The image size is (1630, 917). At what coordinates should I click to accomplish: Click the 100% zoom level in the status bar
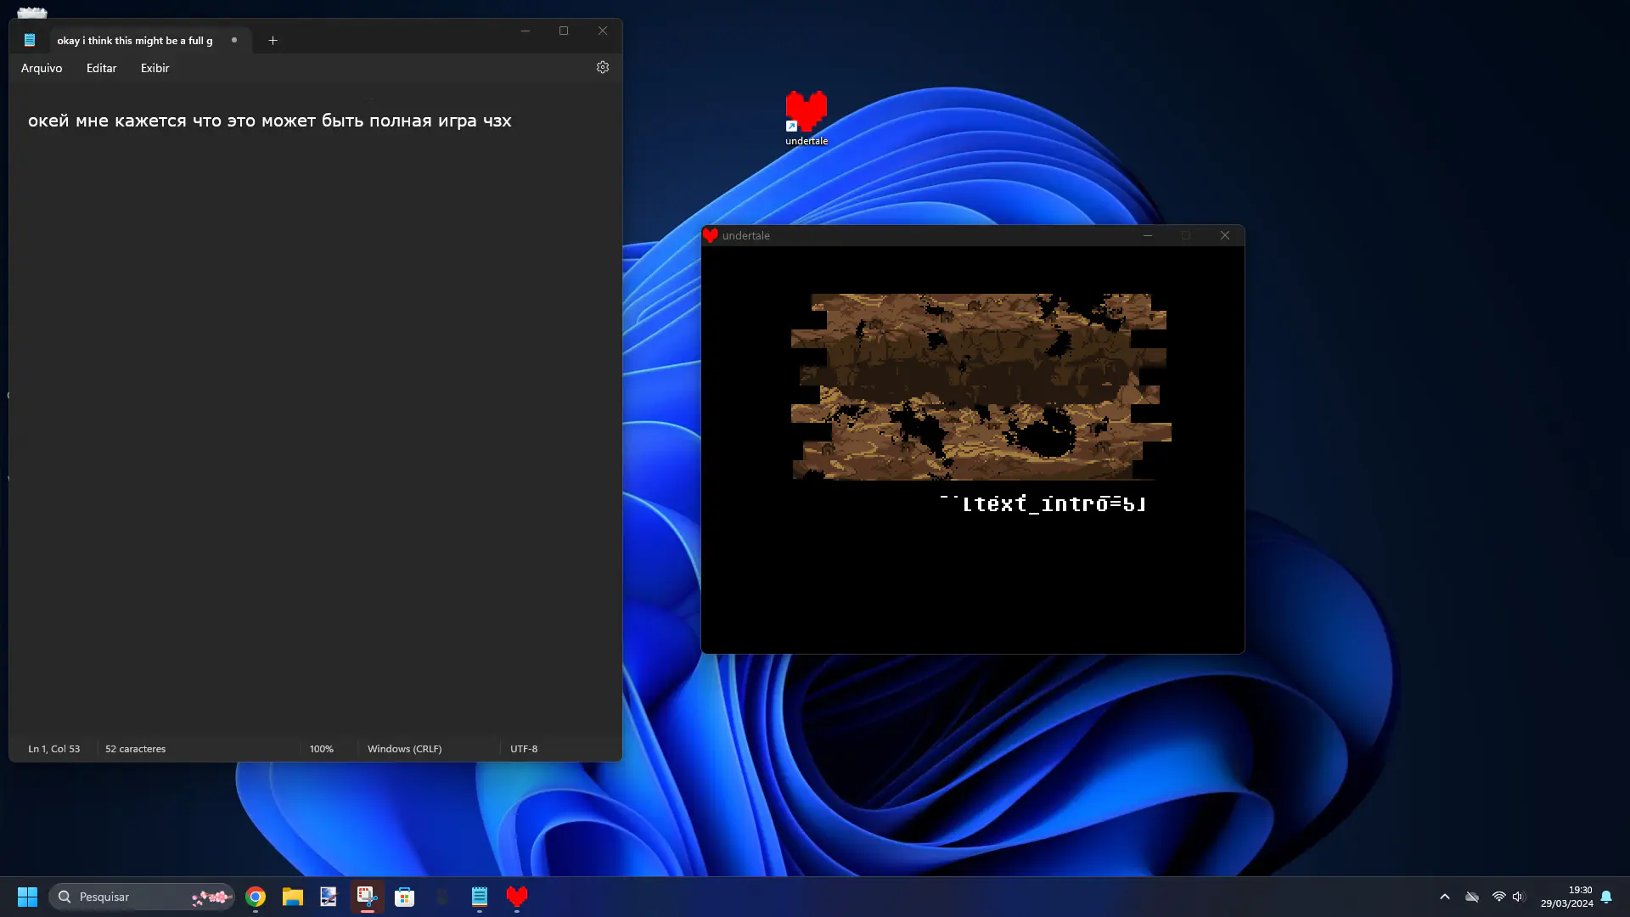[x=322, y=749]
